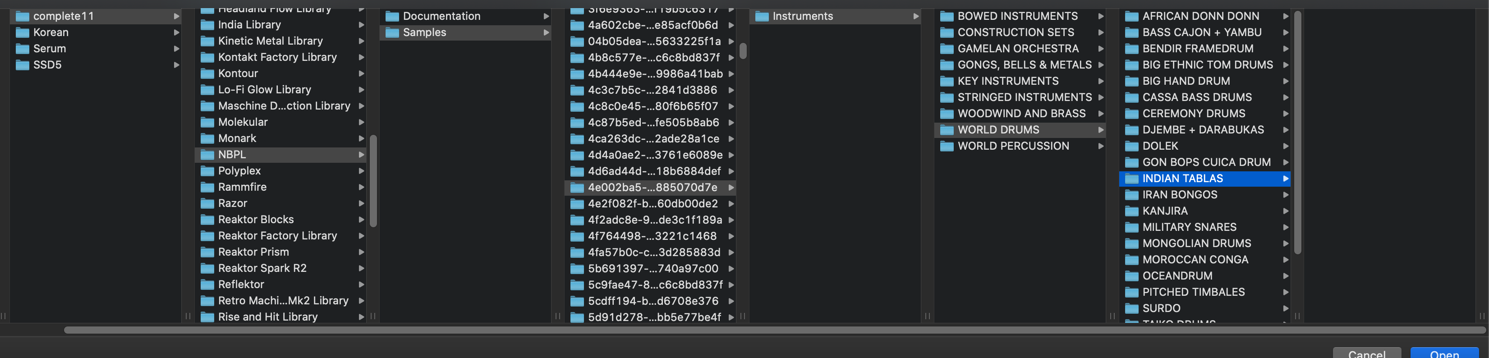Click the KANJIRA folder icon
The image size is (1489, 358).
(x=1132, y=211)
